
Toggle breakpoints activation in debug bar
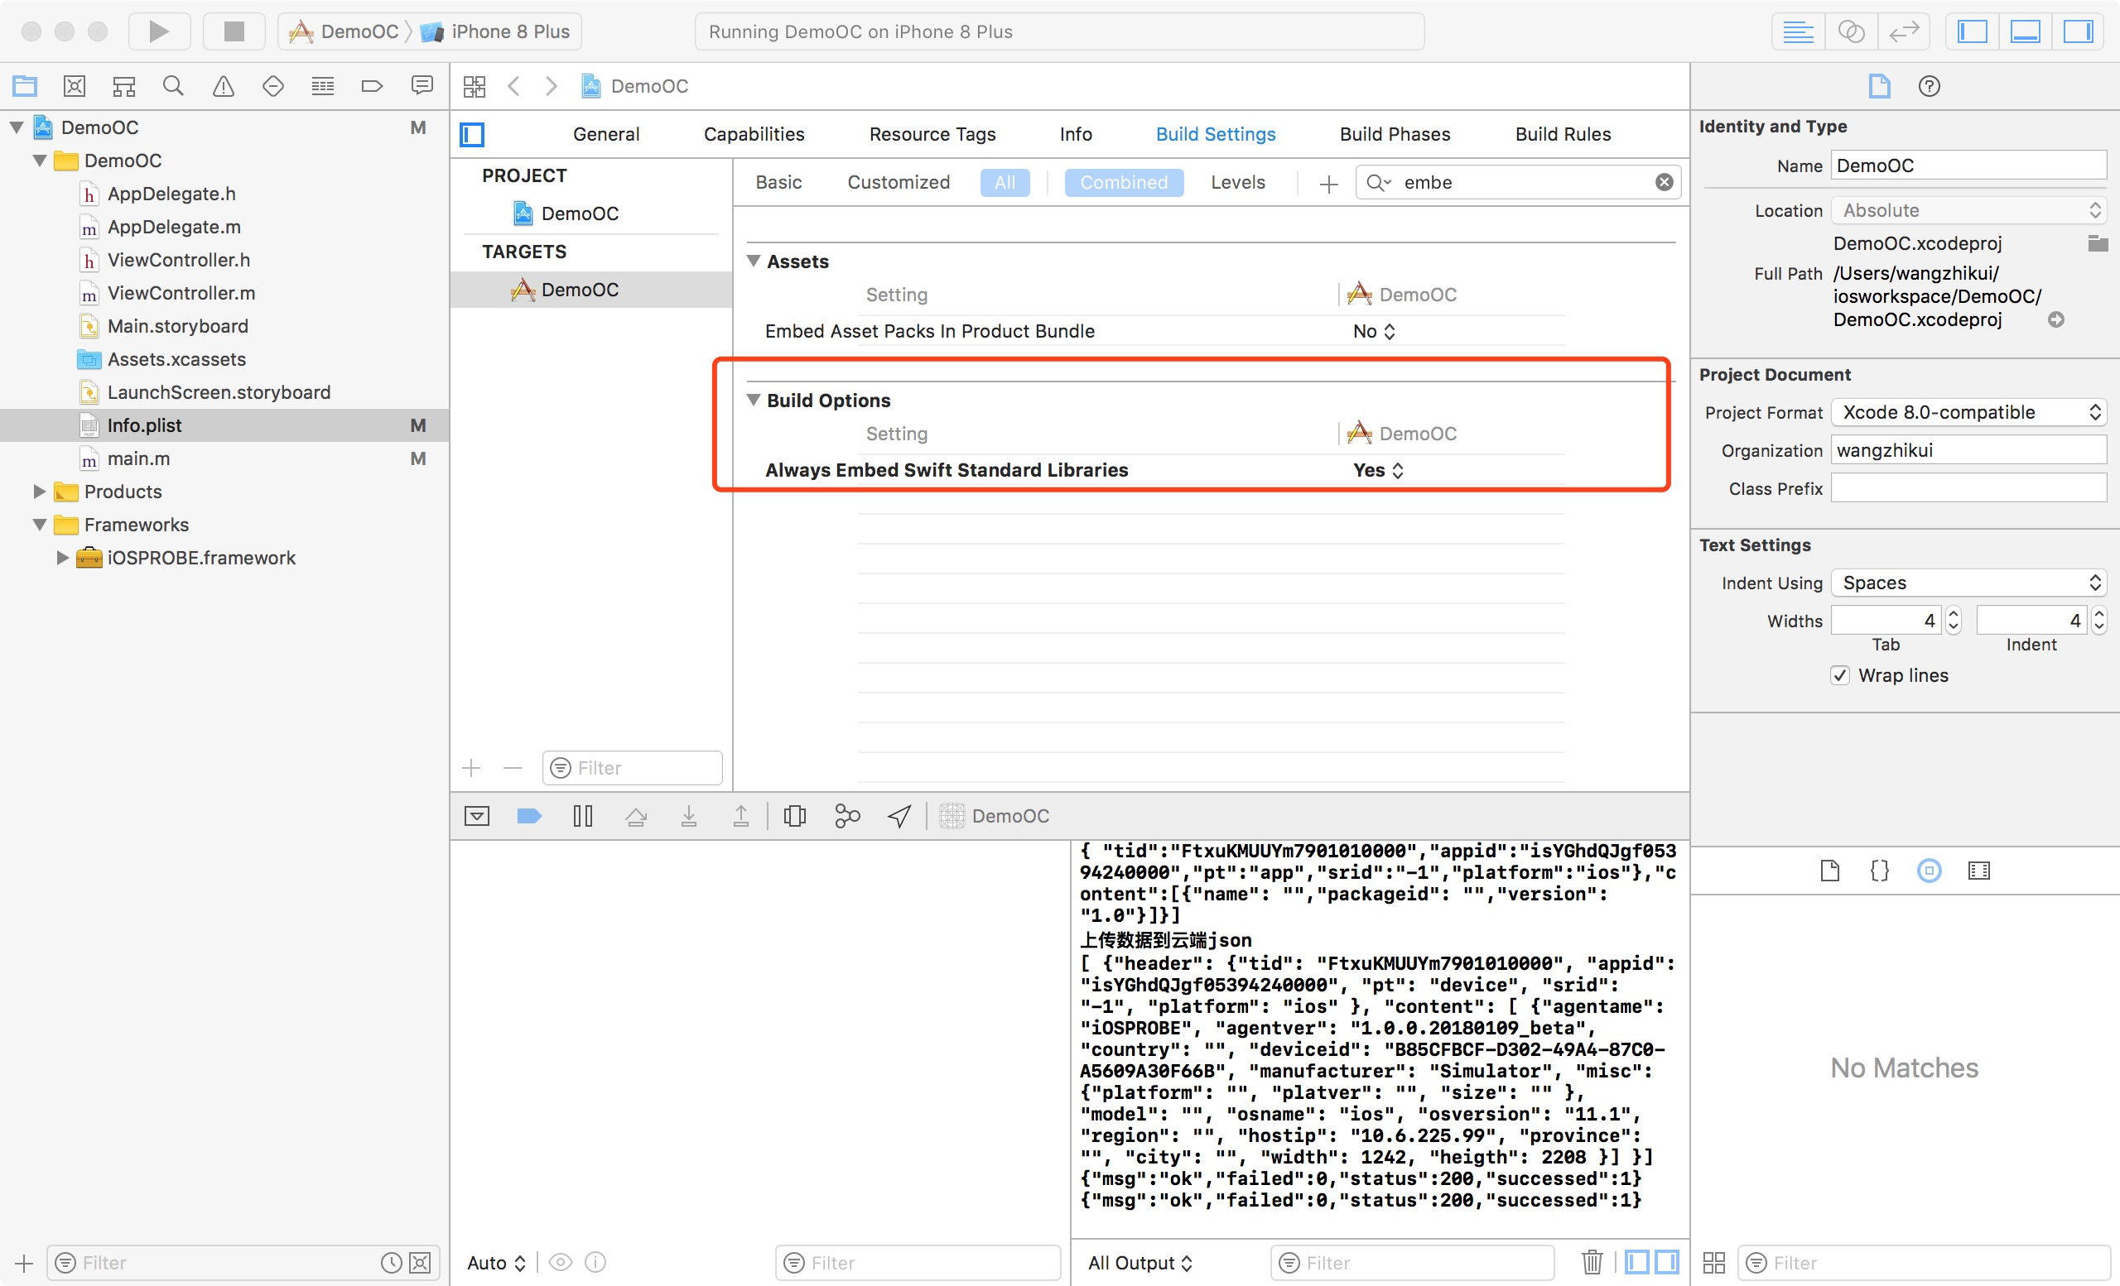coord(529,816)
